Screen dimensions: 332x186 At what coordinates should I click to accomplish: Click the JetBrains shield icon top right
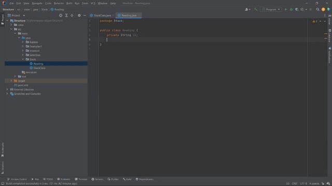pos(328,9)
